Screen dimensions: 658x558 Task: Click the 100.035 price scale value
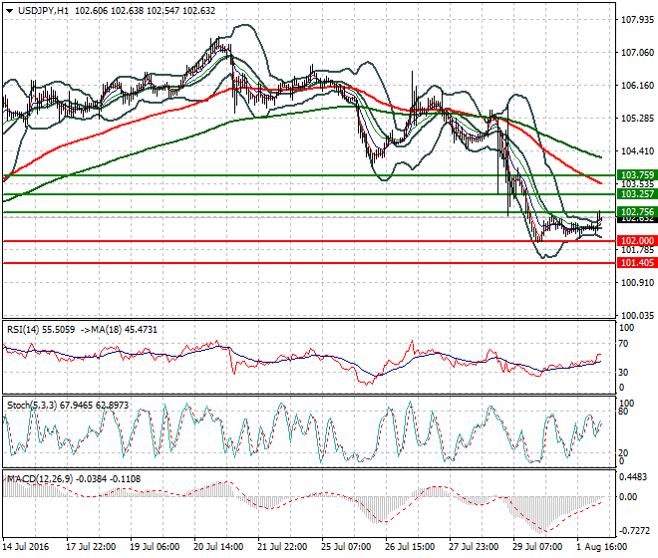637,316
